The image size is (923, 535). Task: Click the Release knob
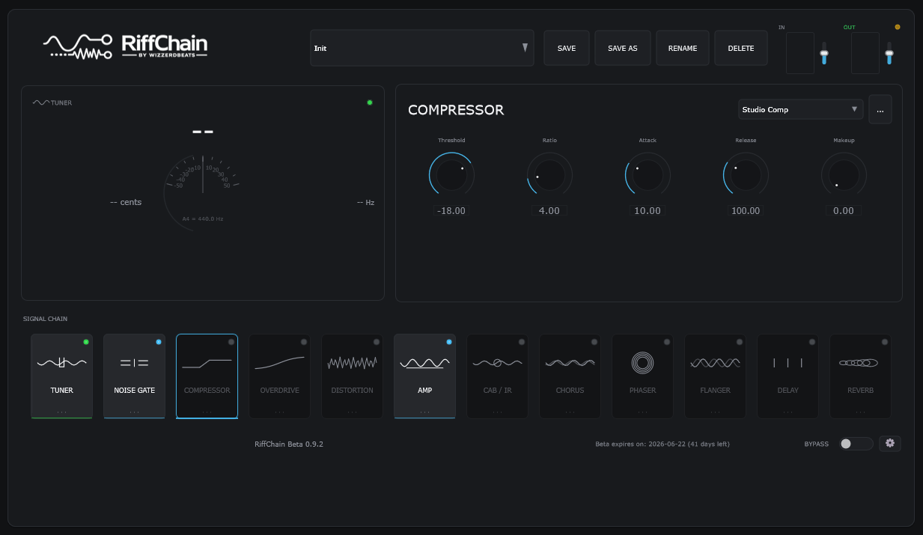click(746, 175)
